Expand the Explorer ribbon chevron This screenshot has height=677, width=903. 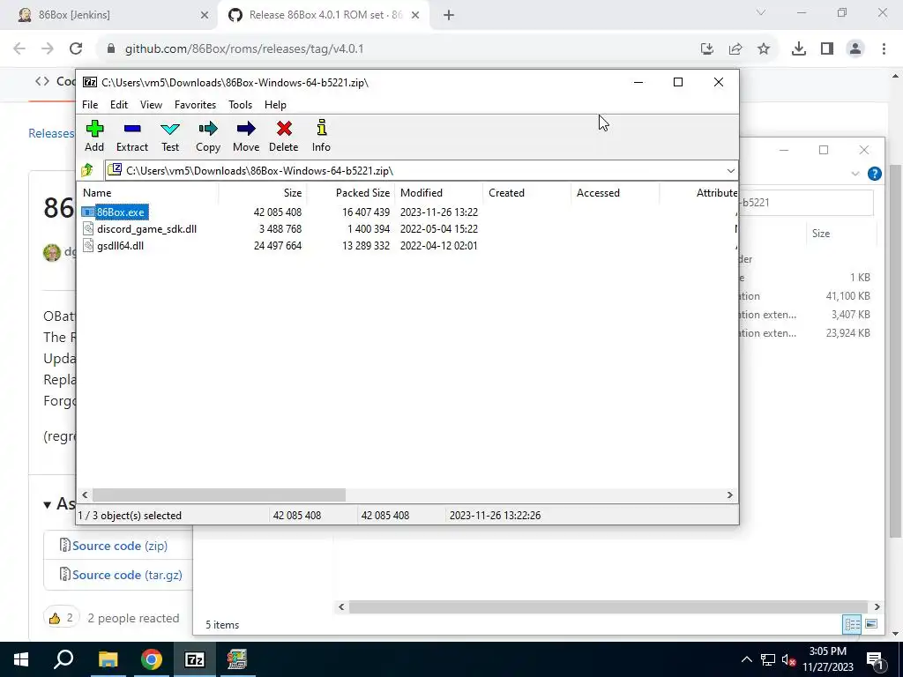[855, 174]
